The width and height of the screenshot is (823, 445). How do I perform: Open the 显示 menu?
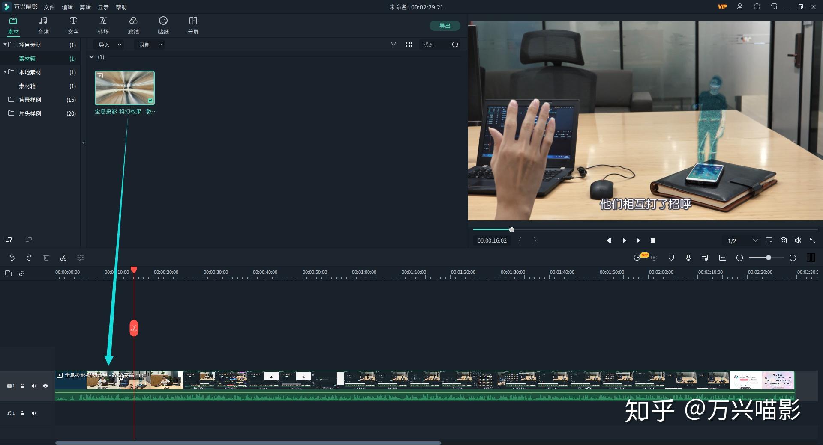click(x=103, y=7)
